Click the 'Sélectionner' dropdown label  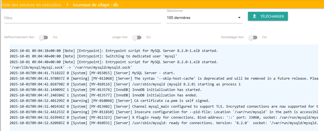[x=175, y=11]
